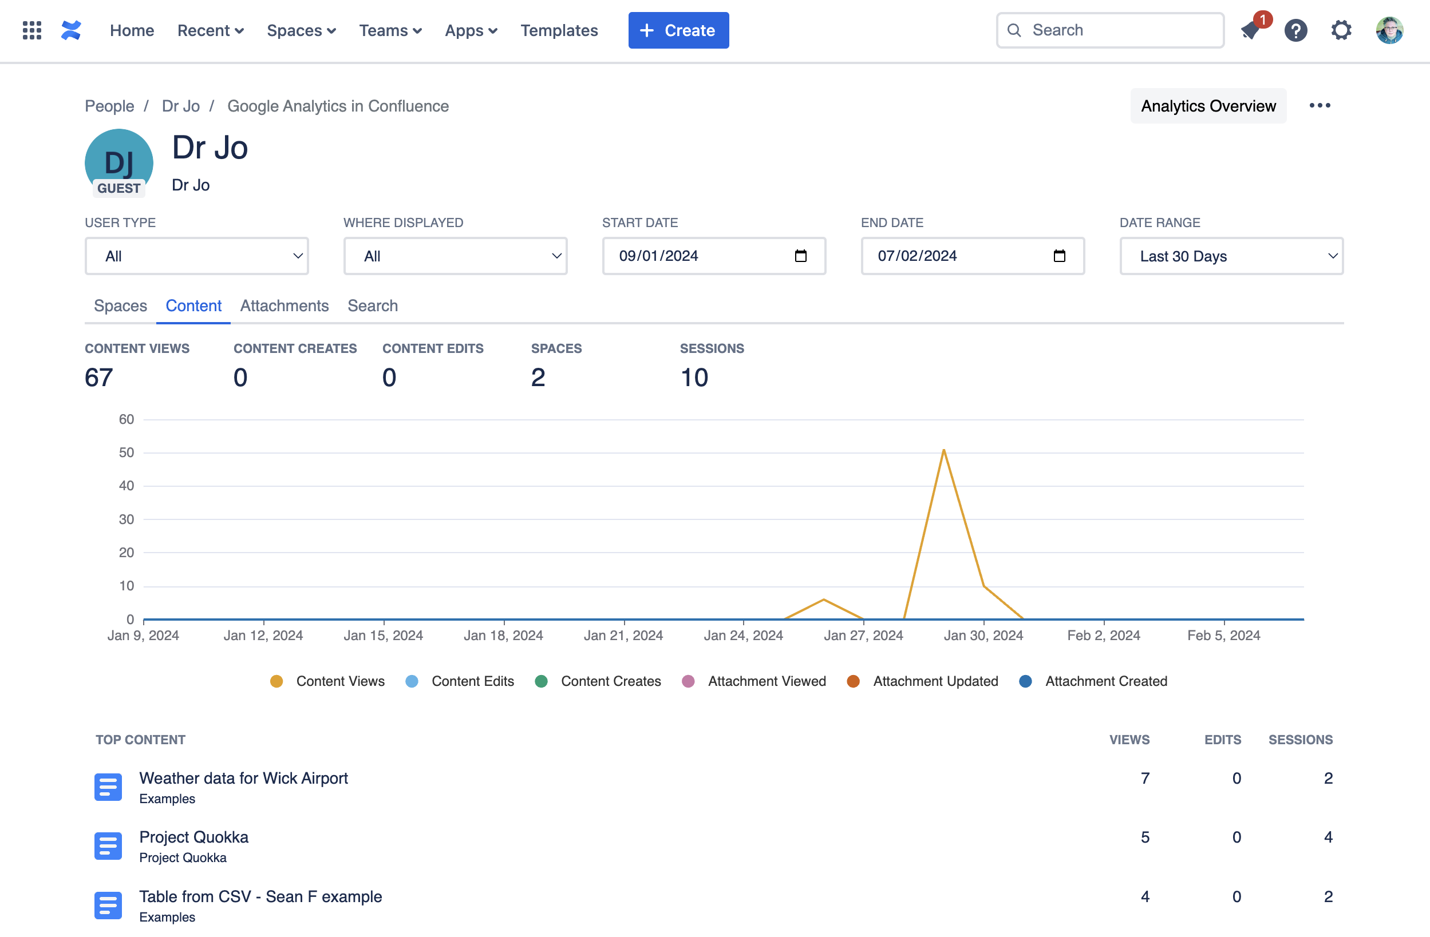Toggle Content Views series in legend
The image size is (1430, 937).
pyautogui.click(x=339, y=681)
